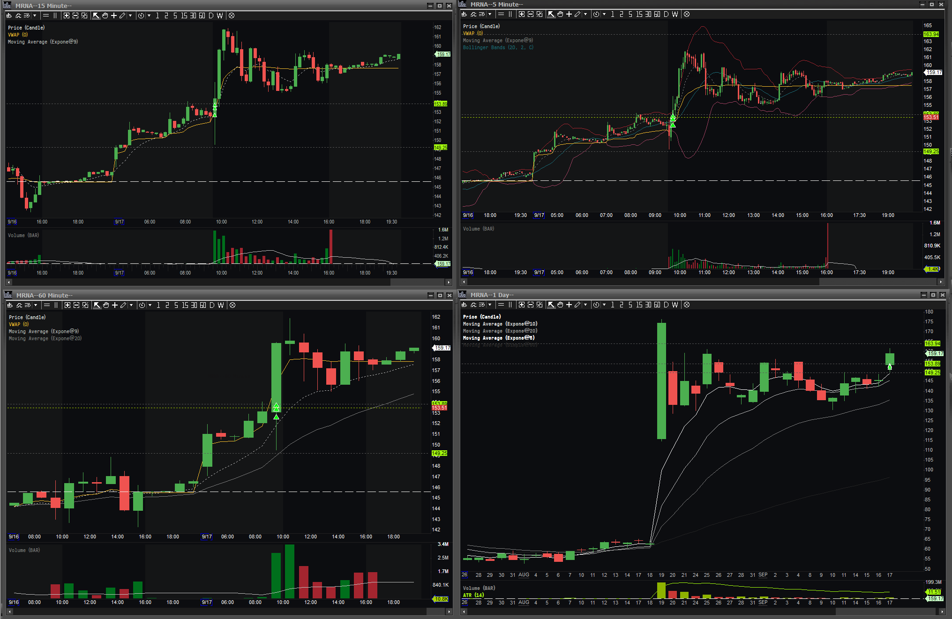952x619 pixels.
Task: Click clock time range icon in 1 Day chart
Action: tap(596, 305)
